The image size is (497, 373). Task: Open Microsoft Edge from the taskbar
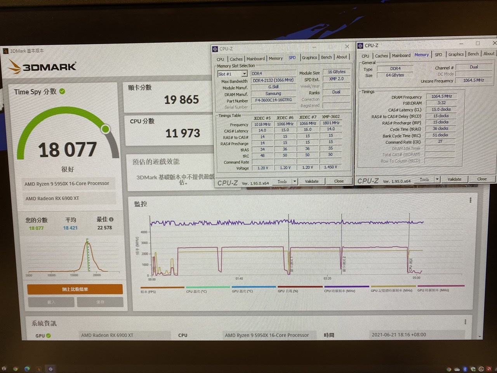pyautogui.click(x=27, y=369)
